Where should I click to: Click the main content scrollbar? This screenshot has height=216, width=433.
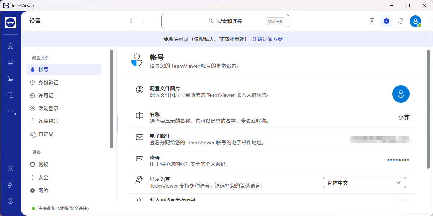[x=428, y=109]
